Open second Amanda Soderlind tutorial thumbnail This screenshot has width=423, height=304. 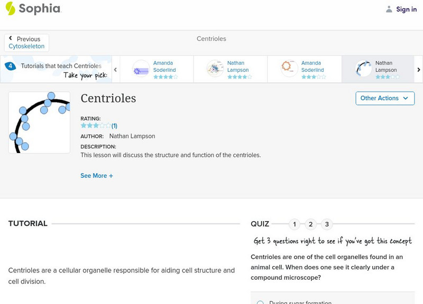click(x=289, y=69)
